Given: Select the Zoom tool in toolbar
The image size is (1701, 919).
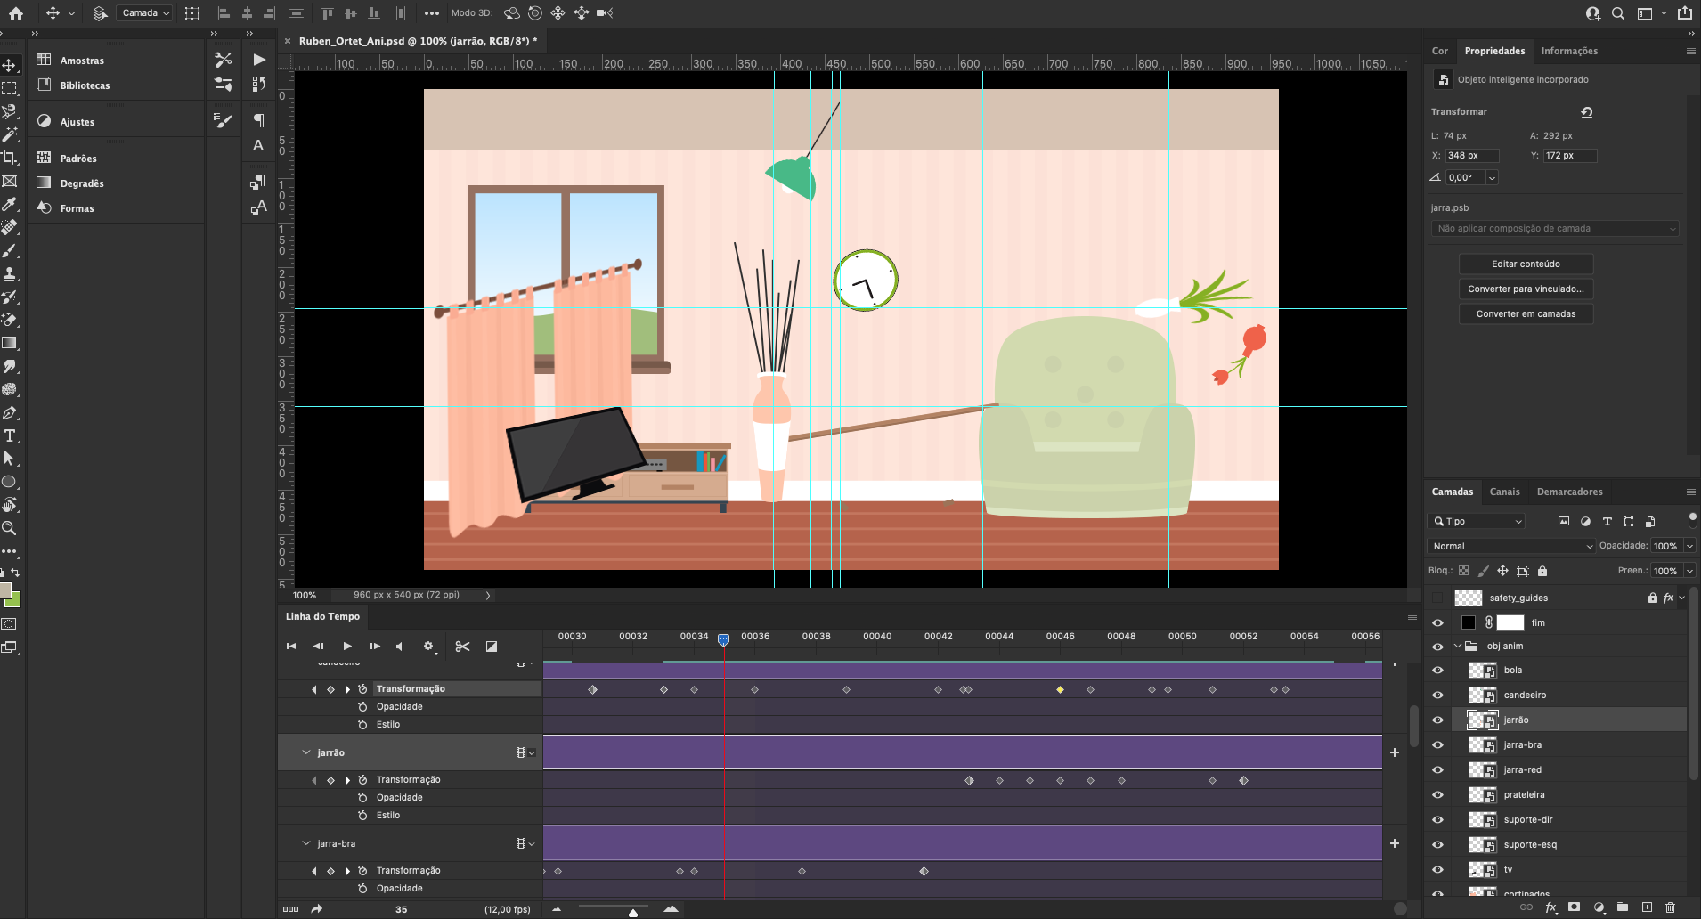Looking at the screenshot, I should [10, 528].
